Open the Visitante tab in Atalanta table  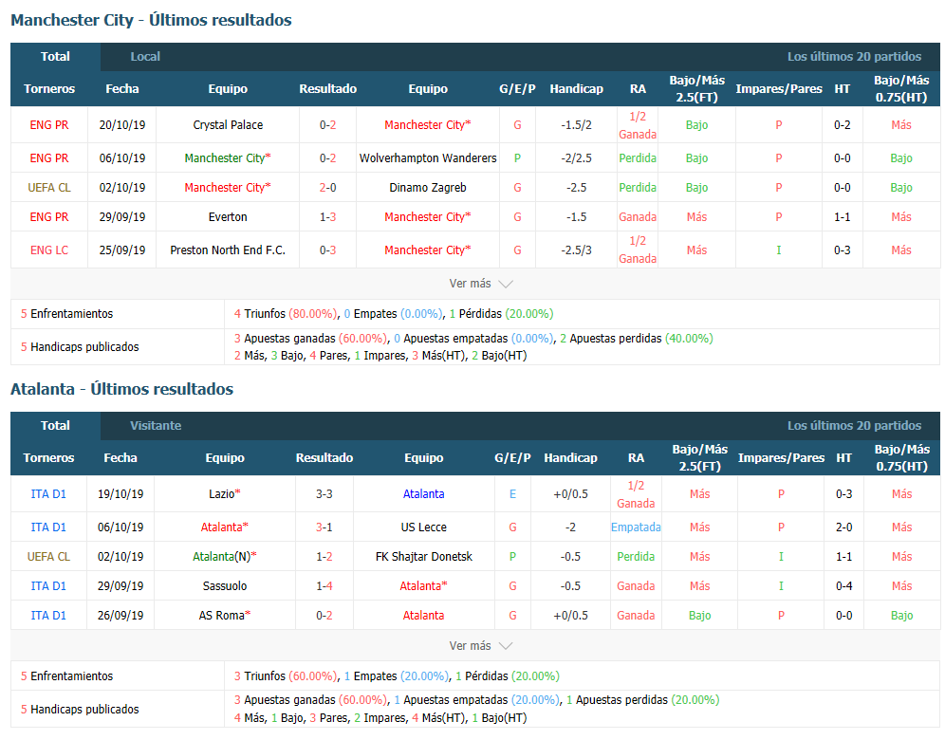[x=156, y=425]
